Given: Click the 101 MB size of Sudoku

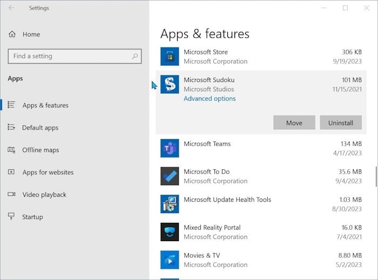Looking at the screenshot, I should point(352,80).
